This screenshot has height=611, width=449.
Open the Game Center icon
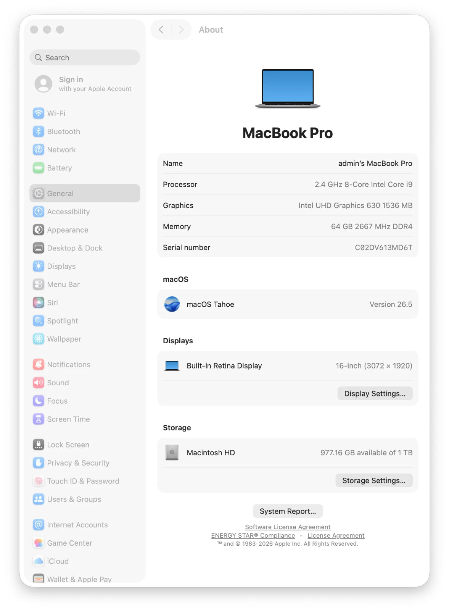click(39, 543)
